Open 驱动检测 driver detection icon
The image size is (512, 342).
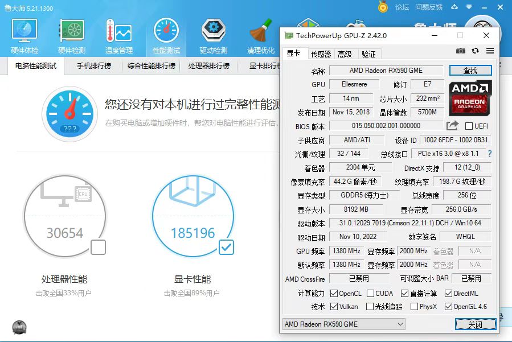(213, 36)
